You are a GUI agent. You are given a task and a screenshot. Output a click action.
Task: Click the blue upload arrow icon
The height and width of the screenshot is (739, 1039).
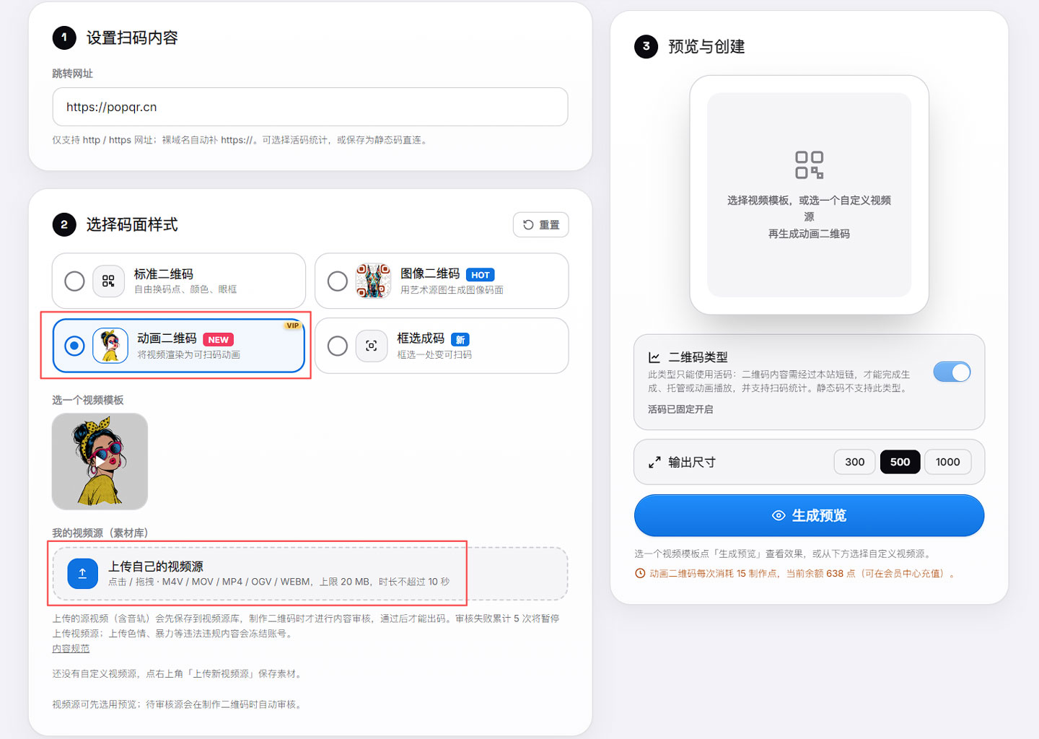[82, 573]
